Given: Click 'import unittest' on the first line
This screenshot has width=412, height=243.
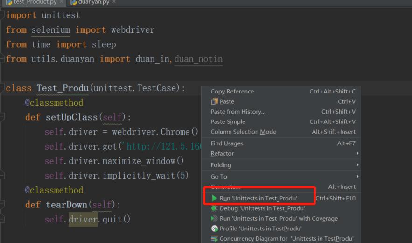Looking at the screenshot, I should click(x=43, y=15).
